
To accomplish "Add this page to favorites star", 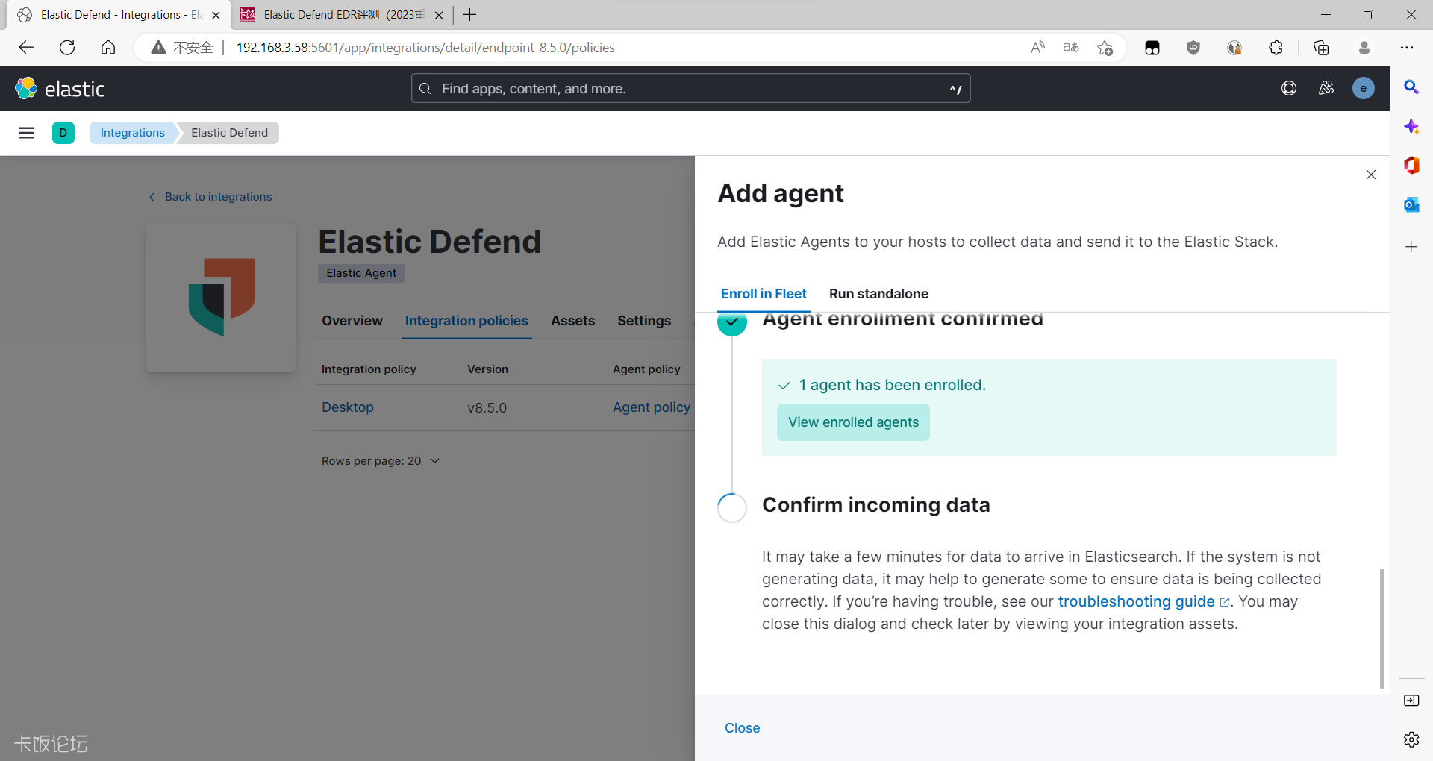I will click(x=1105, y=48).
